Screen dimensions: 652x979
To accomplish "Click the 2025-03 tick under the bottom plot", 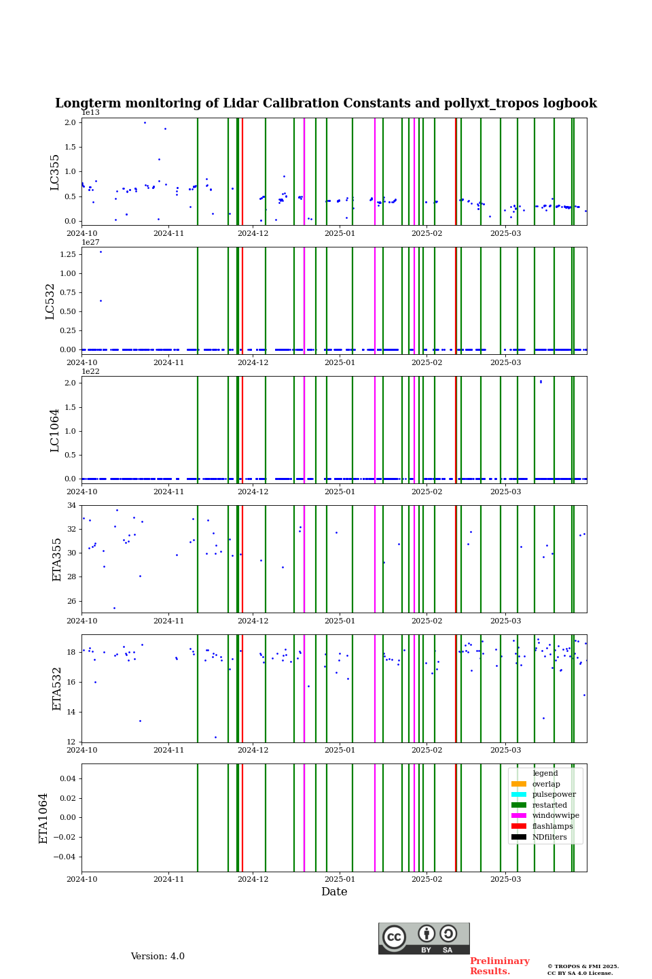I will coord(505,879).
